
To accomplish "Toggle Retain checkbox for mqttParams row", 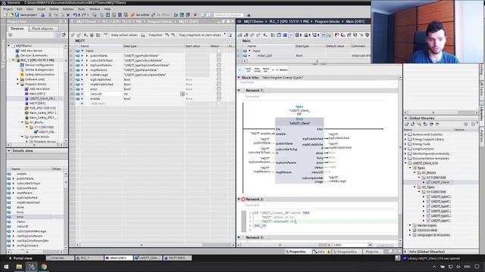I will (219, 70).
